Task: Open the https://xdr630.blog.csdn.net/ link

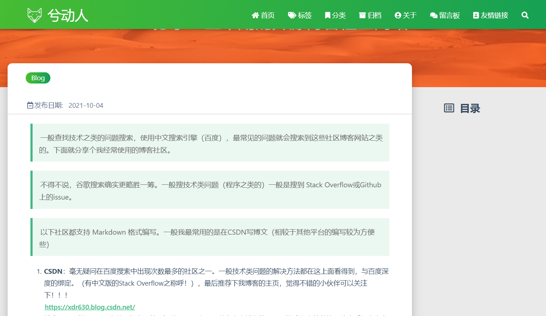Action: click(x=90, y=307)
